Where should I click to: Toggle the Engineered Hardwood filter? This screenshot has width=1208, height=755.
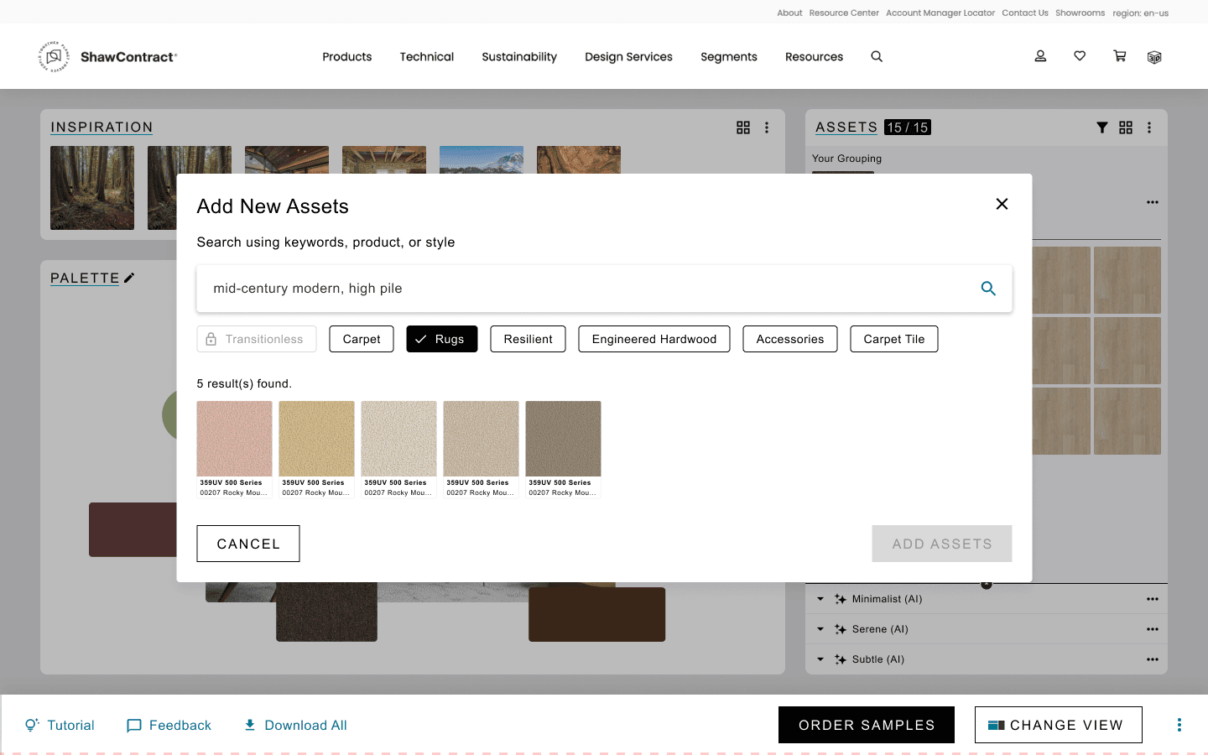pyautogui.click(x=654, y=339)
